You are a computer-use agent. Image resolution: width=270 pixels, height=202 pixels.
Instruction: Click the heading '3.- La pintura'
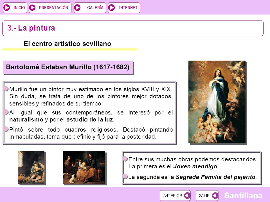(x=31, y=28)
